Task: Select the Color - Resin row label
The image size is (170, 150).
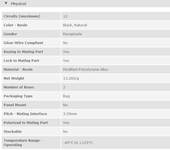Action: 16,25
